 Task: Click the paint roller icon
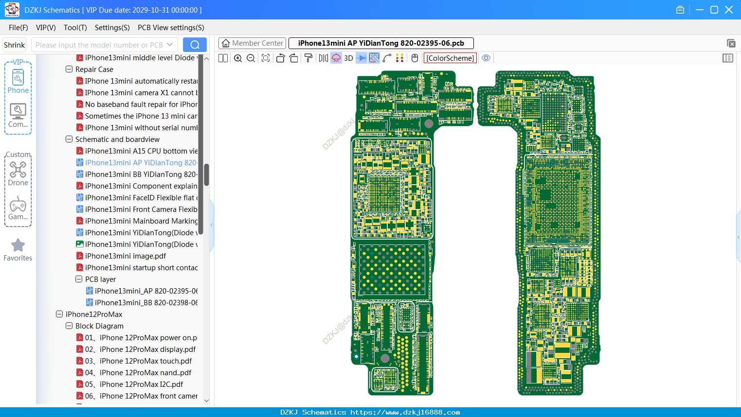click(308, 58)
